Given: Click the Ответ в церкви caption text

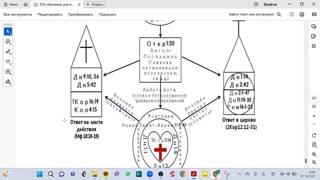Looking at the screenshot, I should coord(239,120).
